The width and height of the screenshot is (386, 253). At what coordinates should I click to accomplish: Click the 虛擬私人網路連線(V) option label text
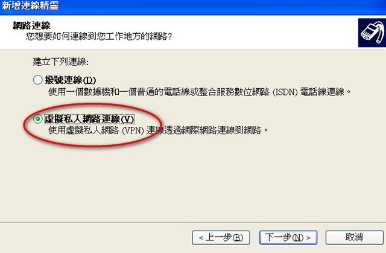89,119
